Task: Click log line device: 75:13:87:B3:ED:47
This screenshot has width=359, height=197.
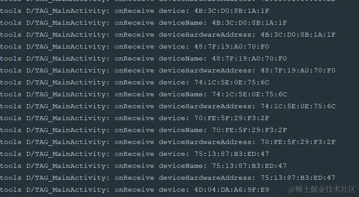Action: click(x=134, y=154)
